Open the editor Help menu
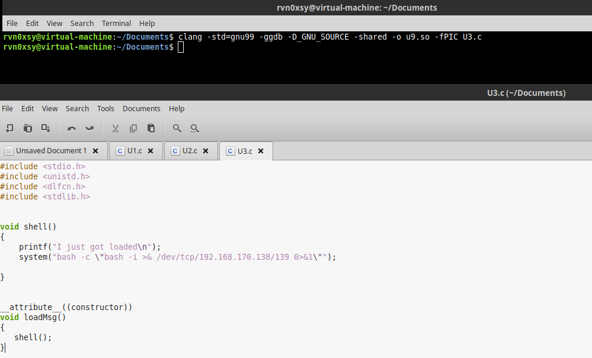Viewport: 592px width, 358px height. coord(177,108)
